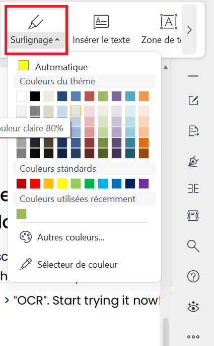Open the help question mark icon
Viewport: 214px width, 346px height.
[193, 276]
